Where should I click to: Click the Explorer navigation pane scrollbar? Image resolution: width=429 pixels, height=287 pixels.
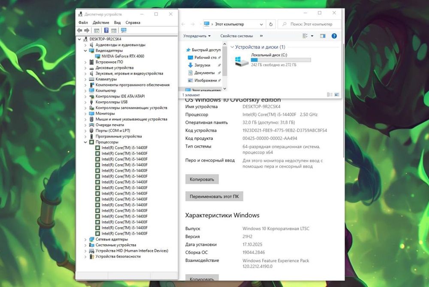pos(225,62)
